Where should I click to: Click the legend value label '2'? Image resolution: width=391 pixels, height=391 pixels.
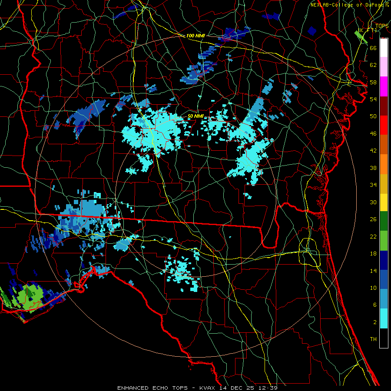pyautogui.click(x=374, y=322)
